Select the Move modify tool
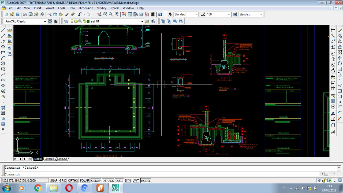This screenshot has width=343, height=193. [x=340, y=58]
